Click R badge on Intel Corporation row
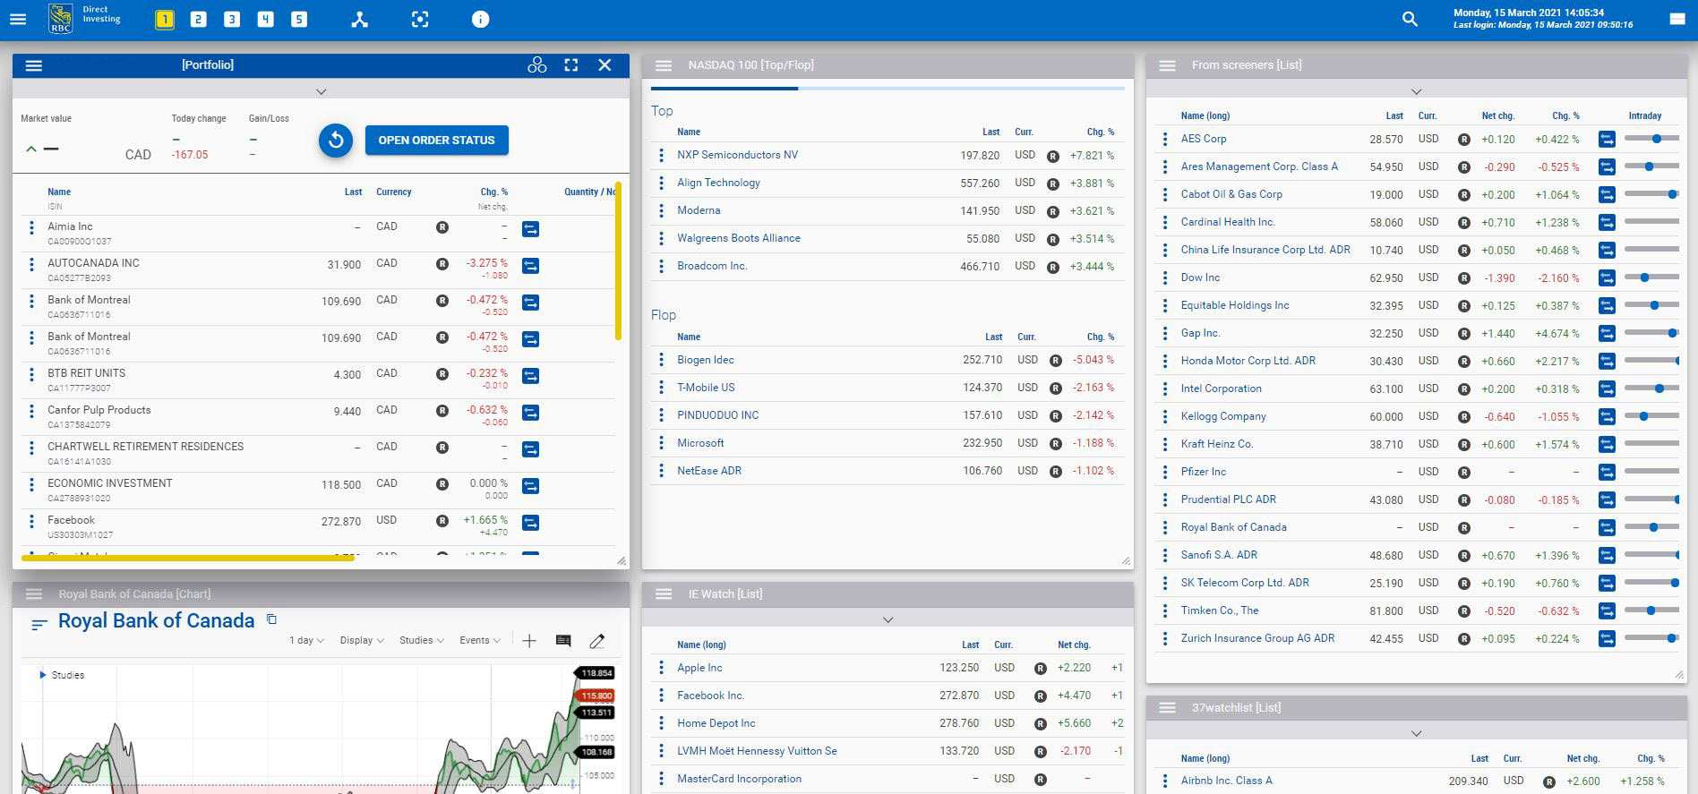1698x794 pixels. click(x=1464, y=389)
